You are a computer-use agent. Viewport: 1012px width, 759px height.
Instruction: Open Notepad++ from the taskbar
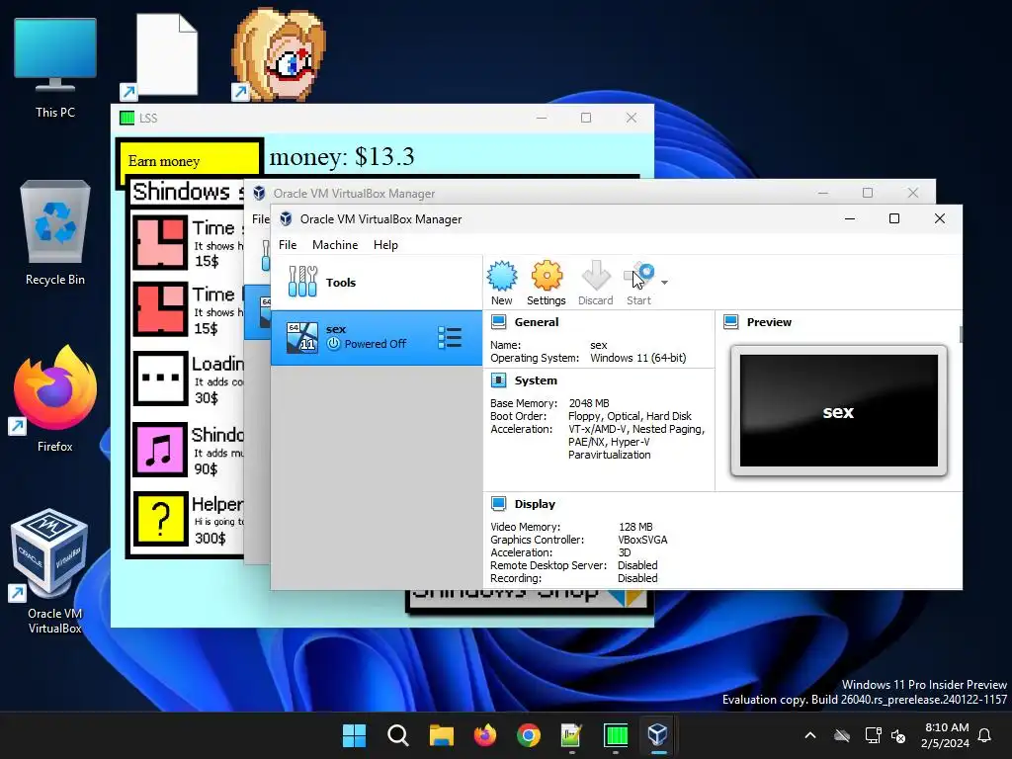572,735
